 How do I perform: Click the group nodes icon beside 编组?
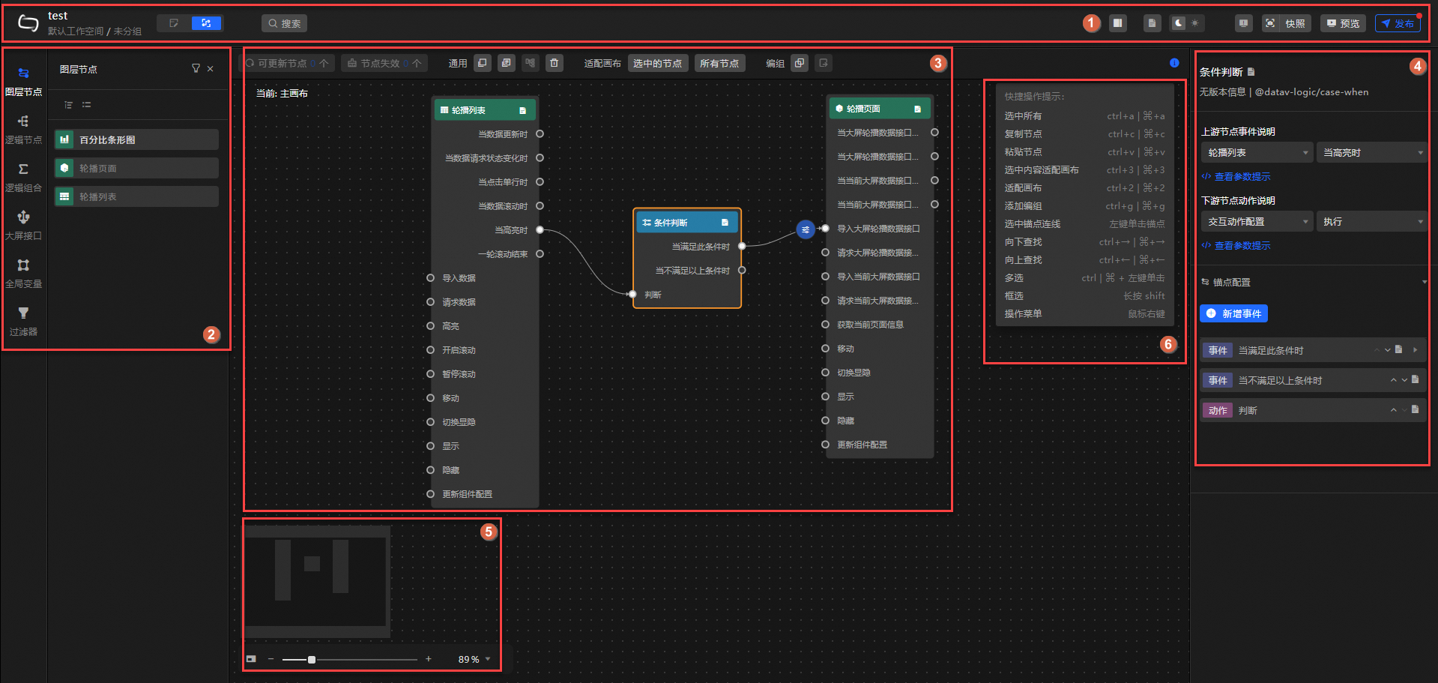pos(800,63)
